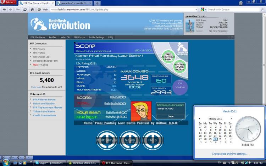
Task: Toggle the Opera panel sidebar button
Action: pyautogui.click(x=3, y=157)
